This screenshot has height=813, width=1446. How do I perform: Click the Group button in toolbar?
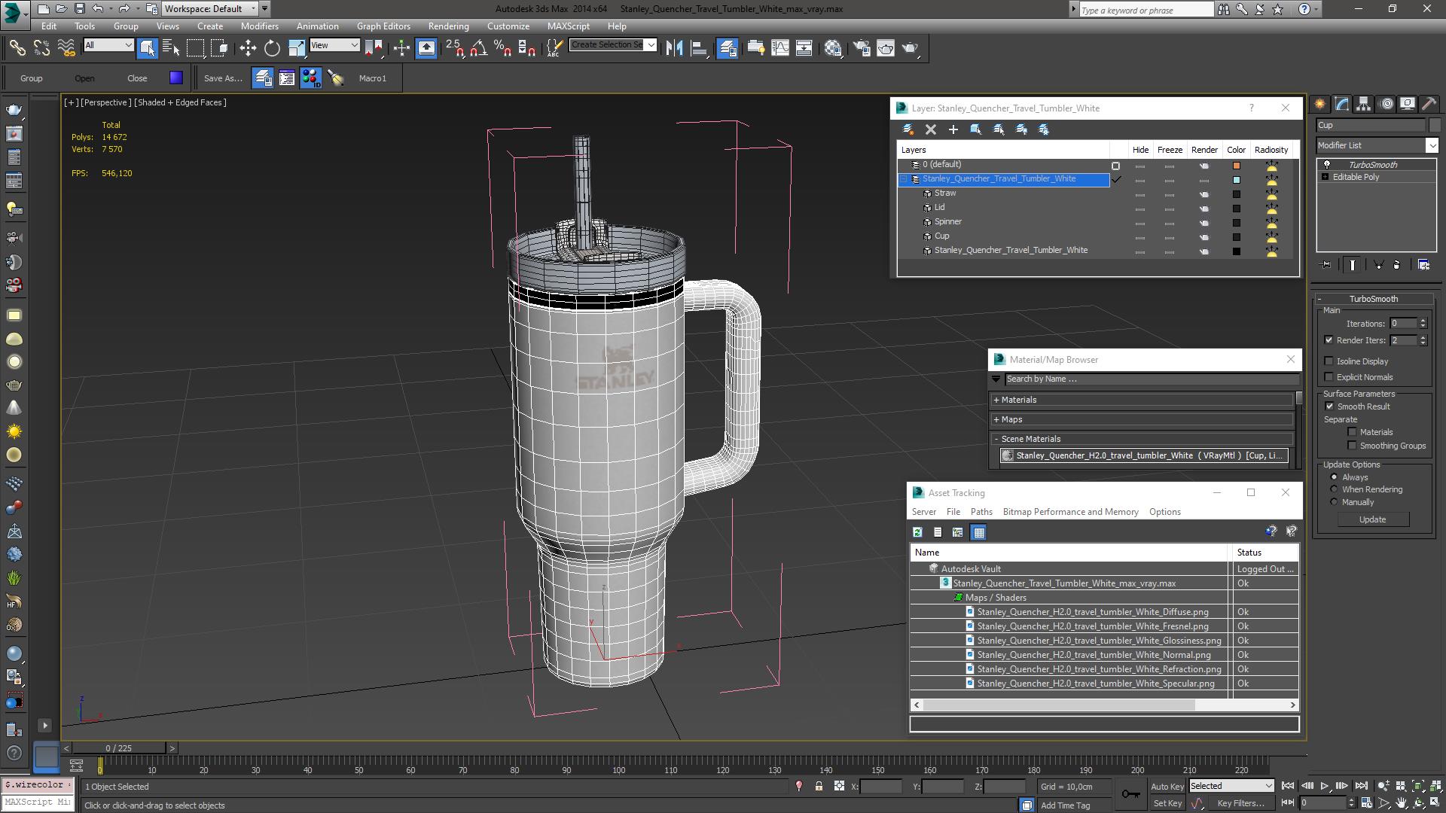tap(32, 78)
